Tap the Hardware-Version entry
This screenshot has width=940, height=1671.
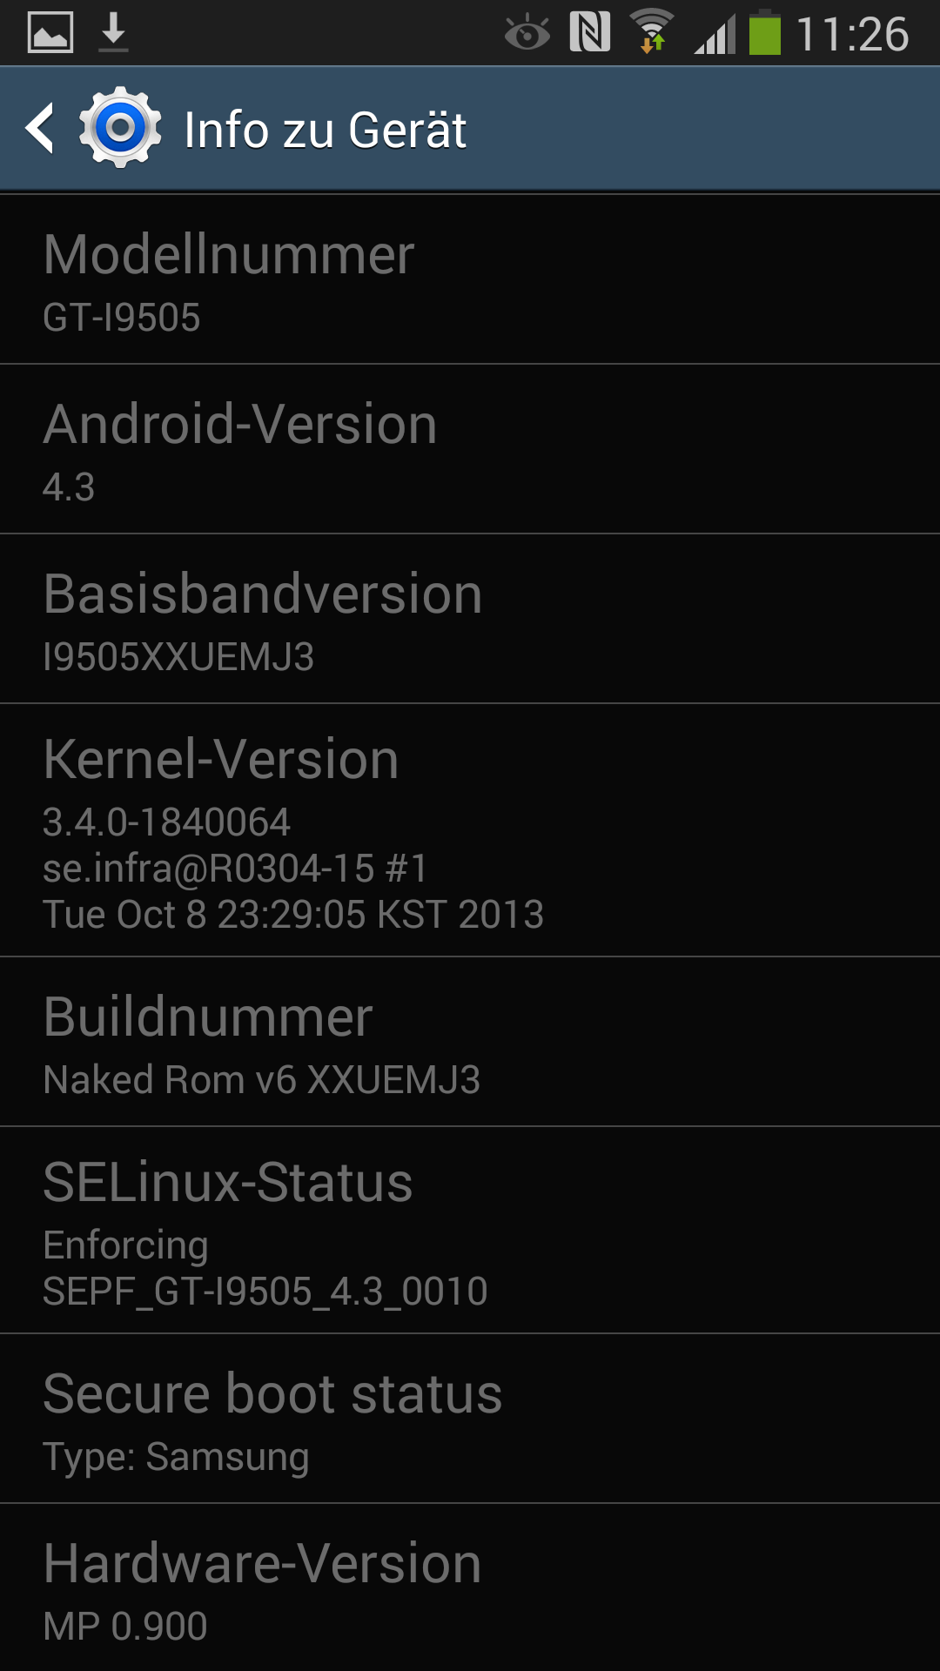[x=470, y=1587]
